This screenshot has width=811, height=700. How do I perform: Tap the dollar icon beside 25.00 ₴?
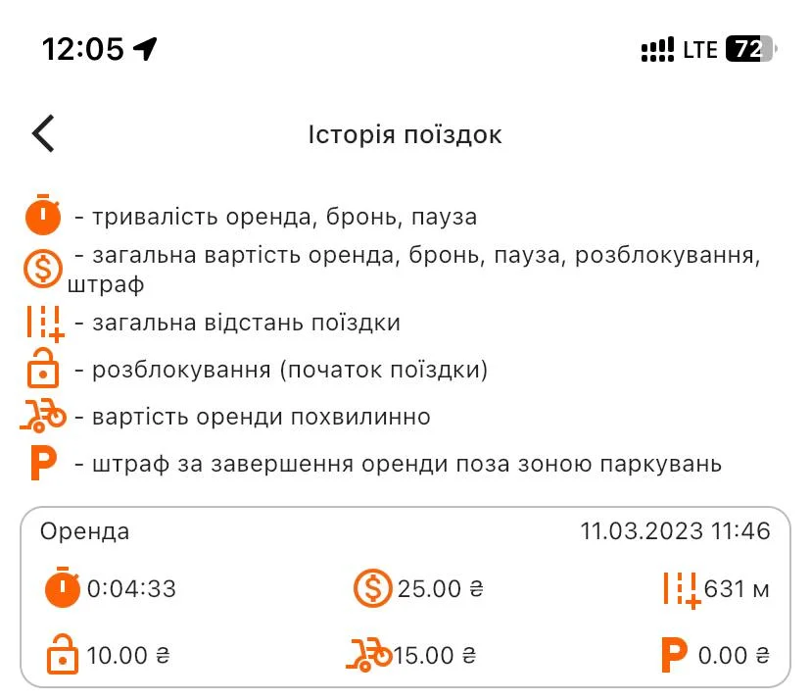coord(372,588)
